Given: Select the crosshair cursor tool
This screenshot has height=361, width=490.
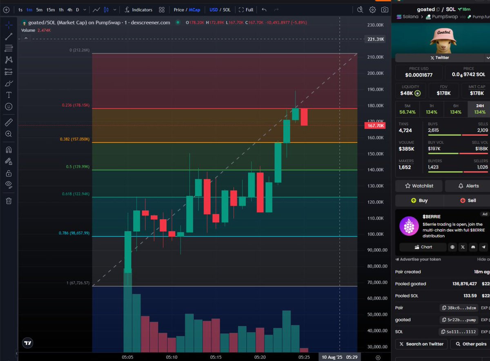Looking at the screenshot, I should tap(9, 25).
